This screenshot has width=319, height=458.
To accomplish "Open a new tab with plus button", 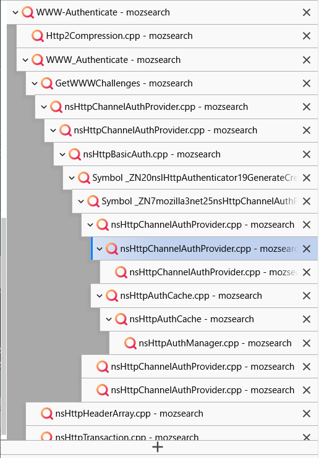I will click(x=158, y=448).
